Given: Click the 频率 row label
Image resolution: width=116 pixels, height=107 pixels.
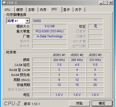Looking at the screenshot, I should click(x=26, y=60).
